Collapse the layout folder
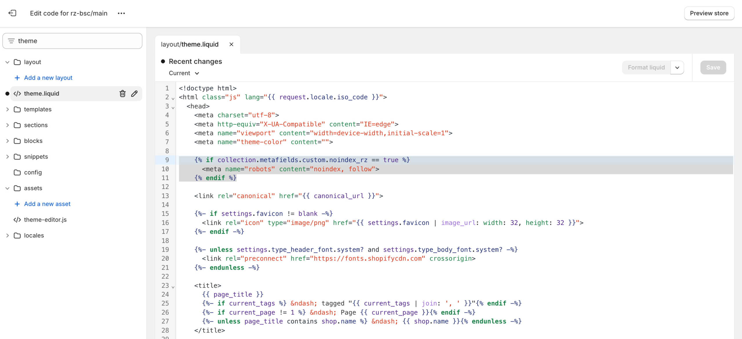This screenshot has height=339, width=742. pos(8,62)
